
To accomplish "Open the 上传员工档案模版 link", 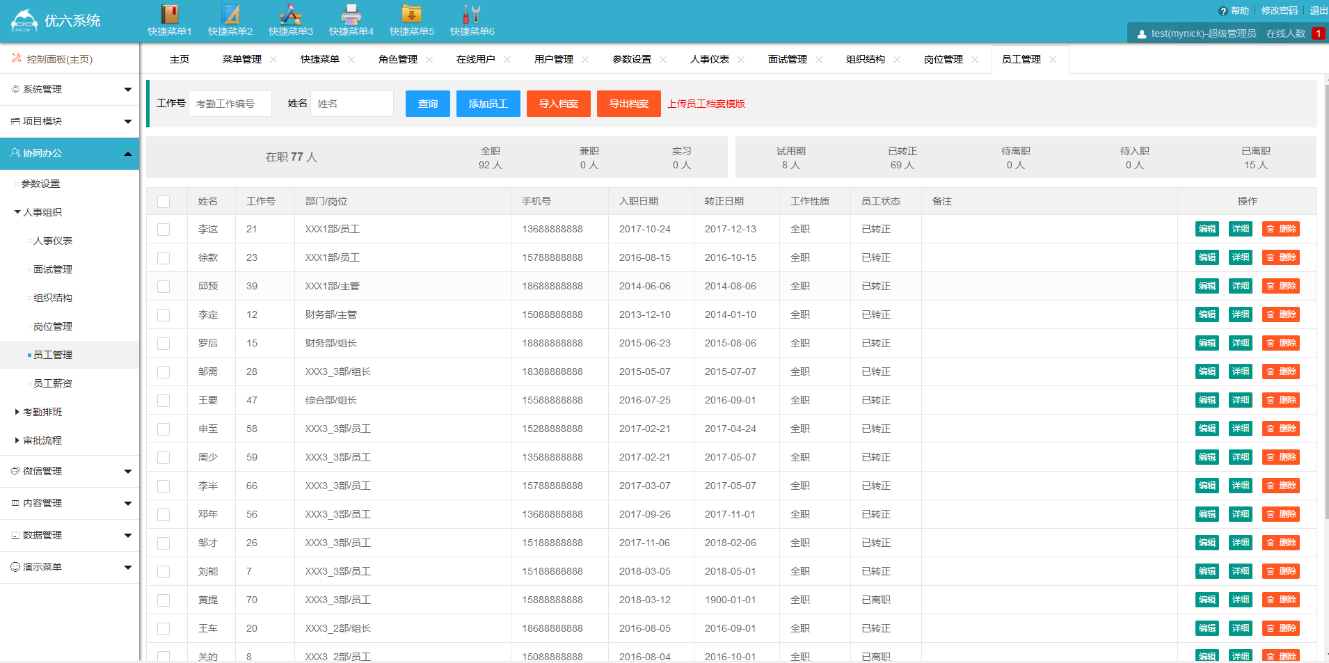I will click(x=706, y=104).
